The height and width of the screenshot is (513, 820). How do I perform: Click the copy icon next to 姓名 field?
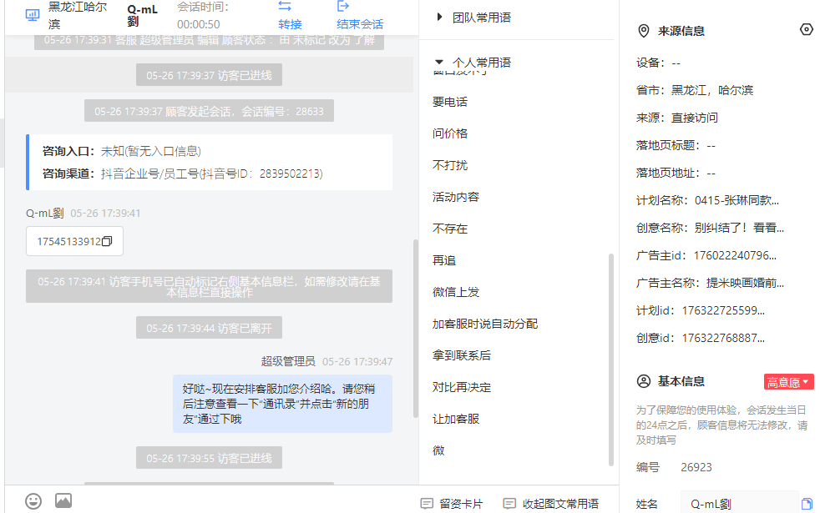pyautogui.click(x=807, y=504)
